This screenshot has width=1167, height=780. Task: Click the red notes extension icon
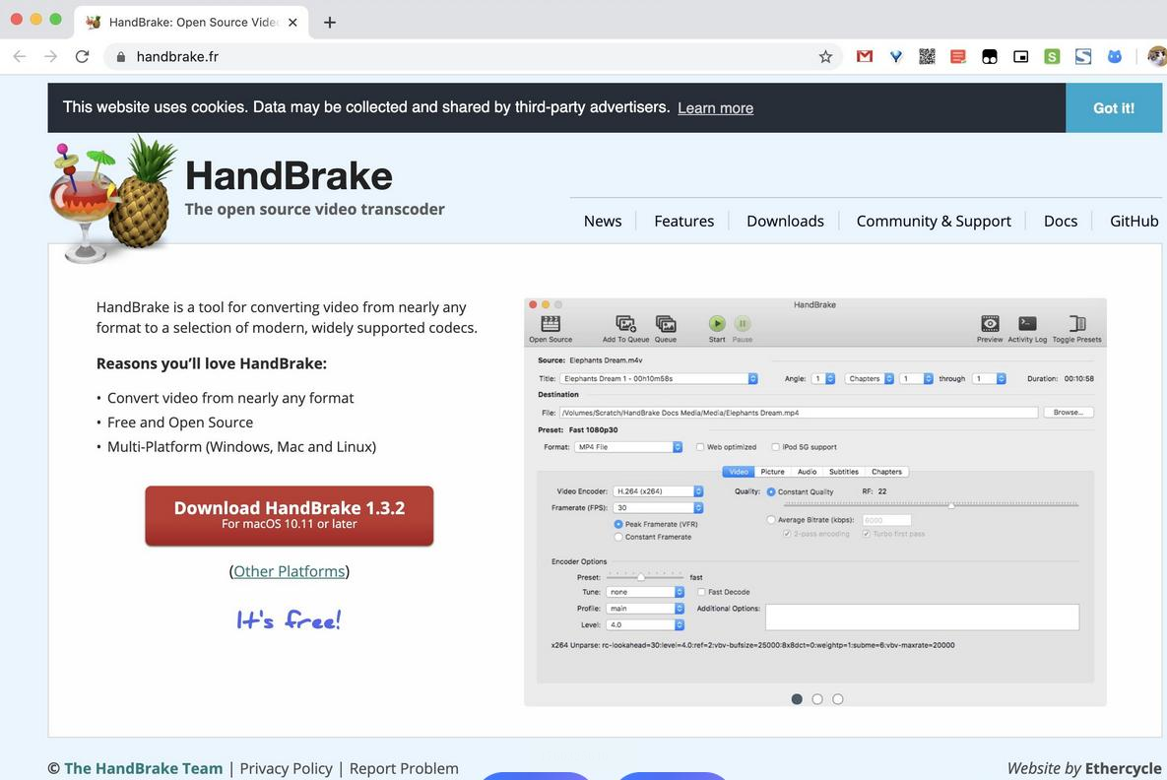coord(958,56)
